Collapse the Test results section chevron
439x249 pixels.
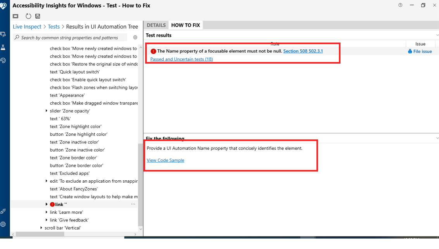coord(437,35)
